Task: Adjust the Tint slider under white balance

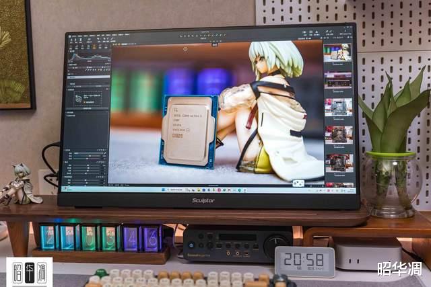Action: (88, 159)
